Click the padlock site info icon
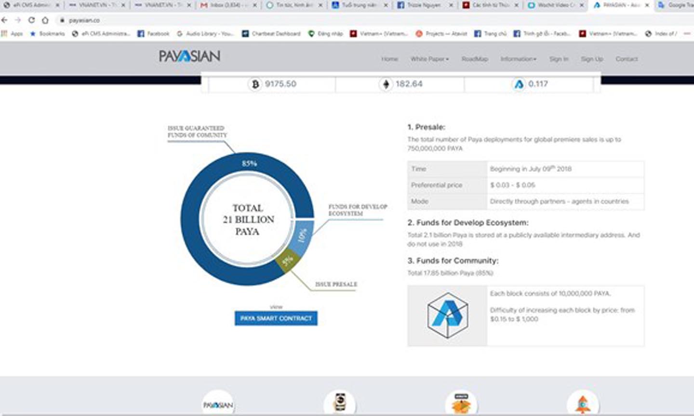 [x=62, y=20]
